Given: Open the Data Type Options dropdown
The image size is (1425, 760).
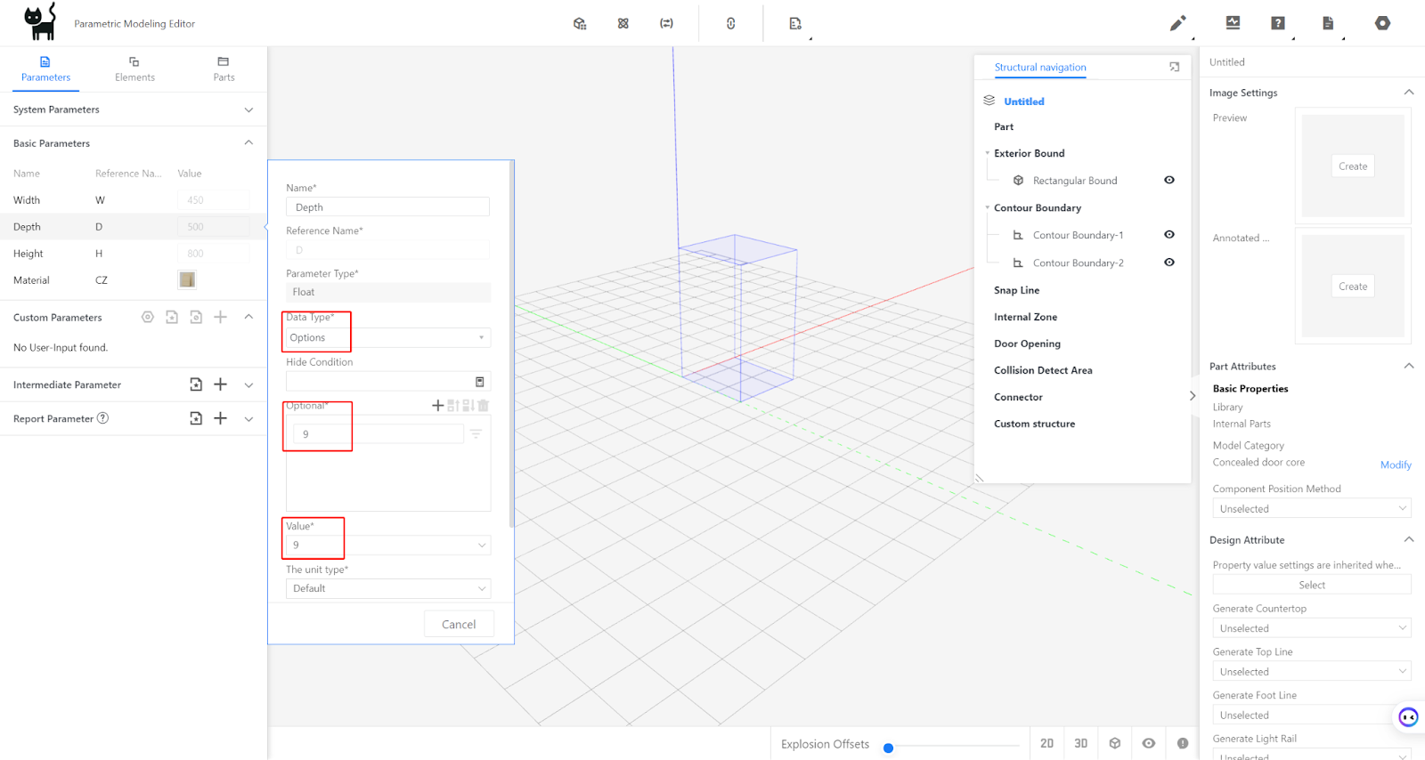Looking at the screenshot, I should 387,338.
